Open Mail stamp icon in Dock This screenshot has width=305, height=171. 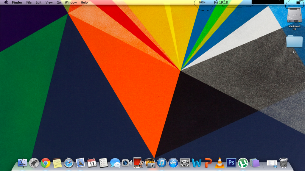[x=80, y=163]
